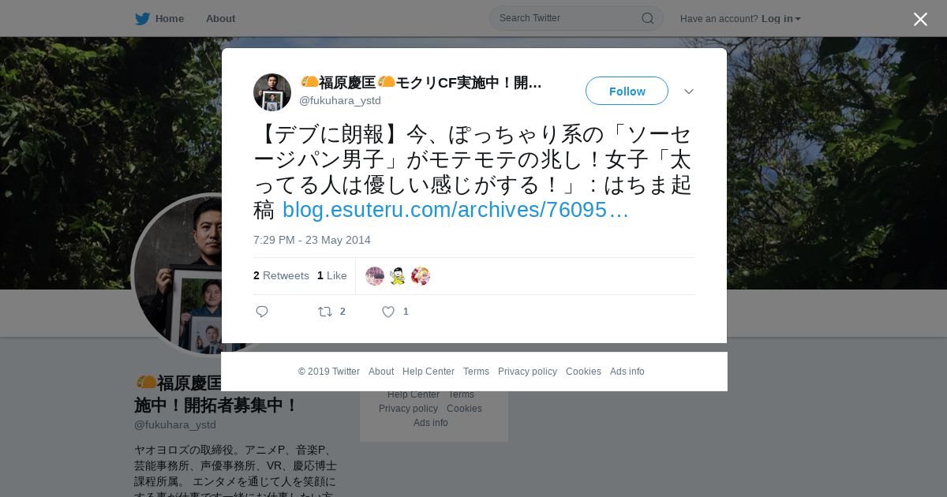Image resolution: width=947 pixels, height=497 pixels.
Task: Like the tweet with heart icon
Action: tap(388, 312)
